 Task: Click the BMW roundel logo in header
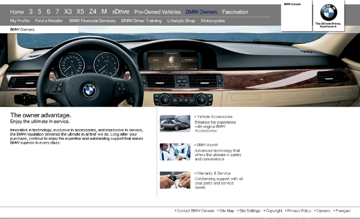click(328, 13)
